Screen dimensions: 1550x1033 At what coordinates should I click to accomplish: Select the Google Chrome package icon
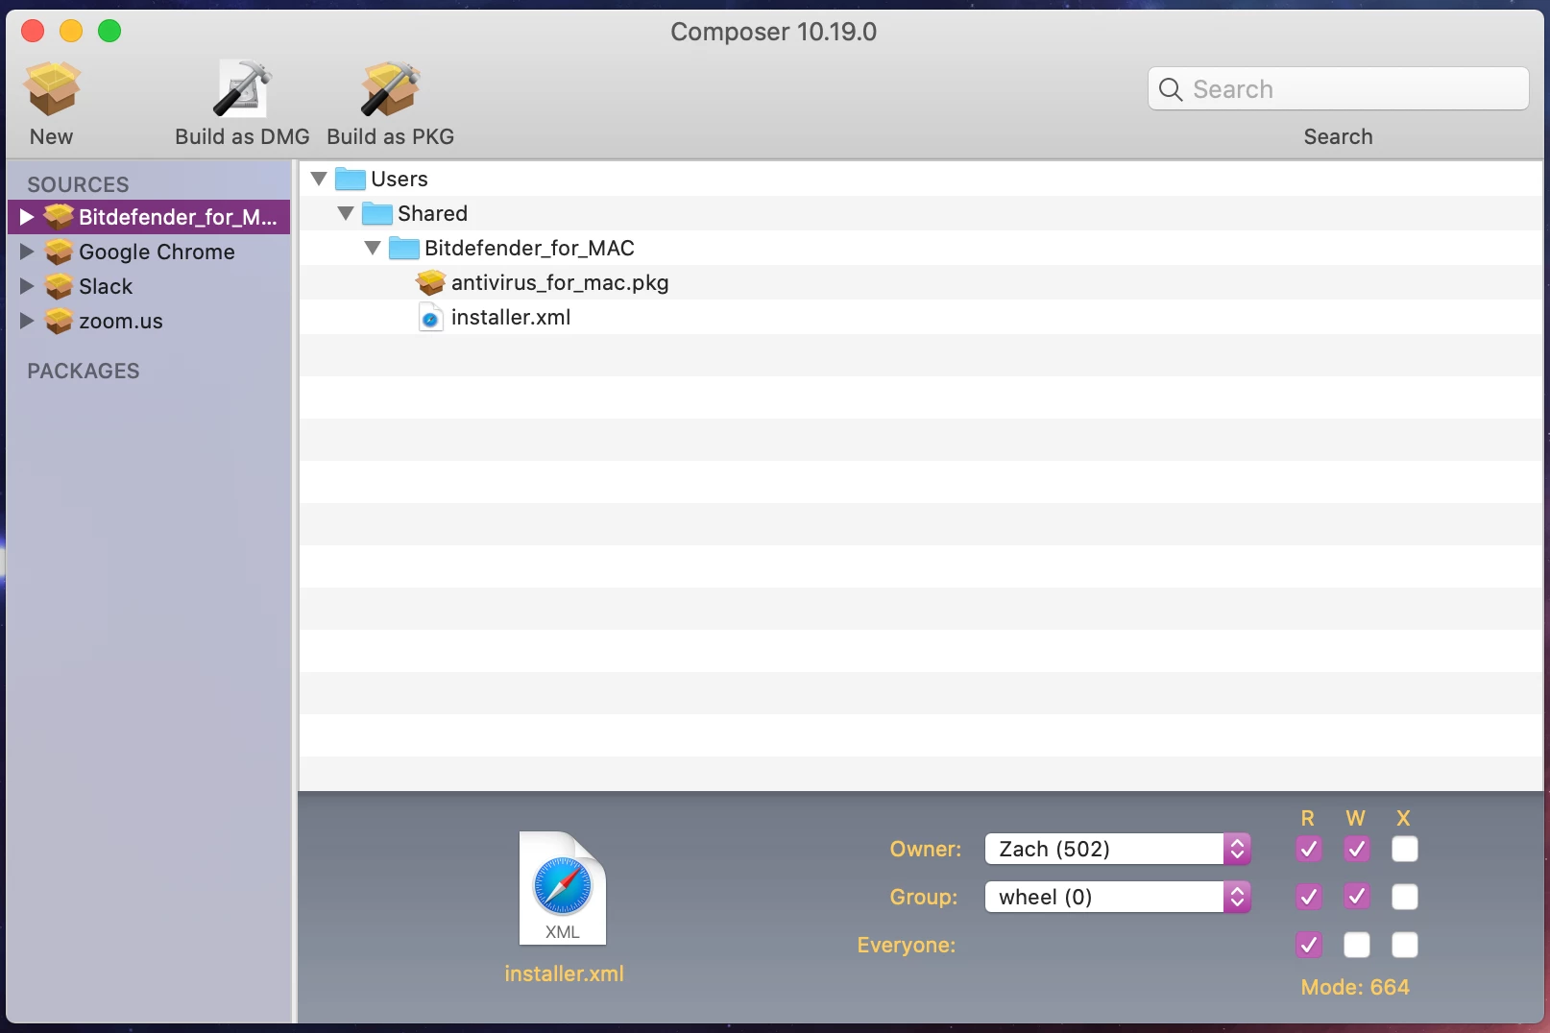point(59,252)
